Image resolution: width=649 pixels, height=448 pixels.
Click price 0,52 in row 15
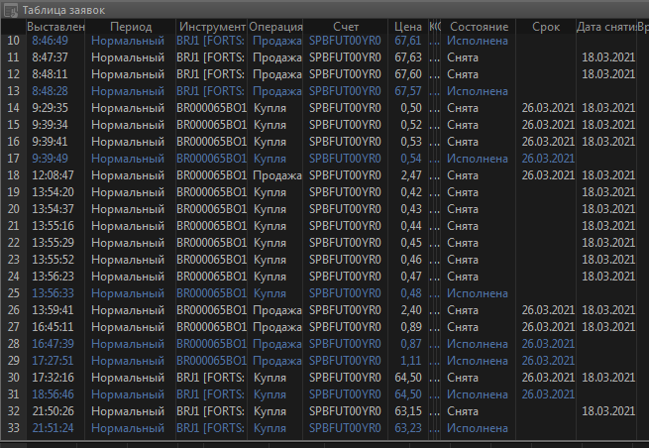click(411, 125)
